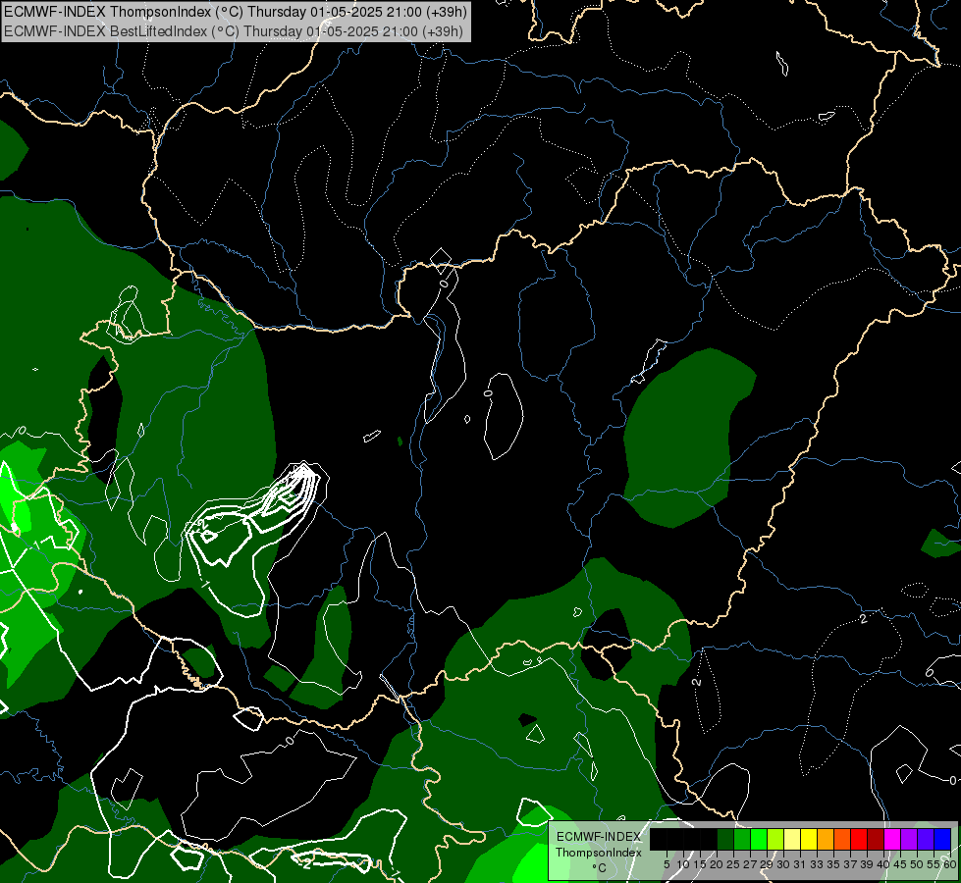The height and width of the screenshot is (883, 961).
Task: Click the purple 45–50 legend swatch
Action: (x=909, y=839)
